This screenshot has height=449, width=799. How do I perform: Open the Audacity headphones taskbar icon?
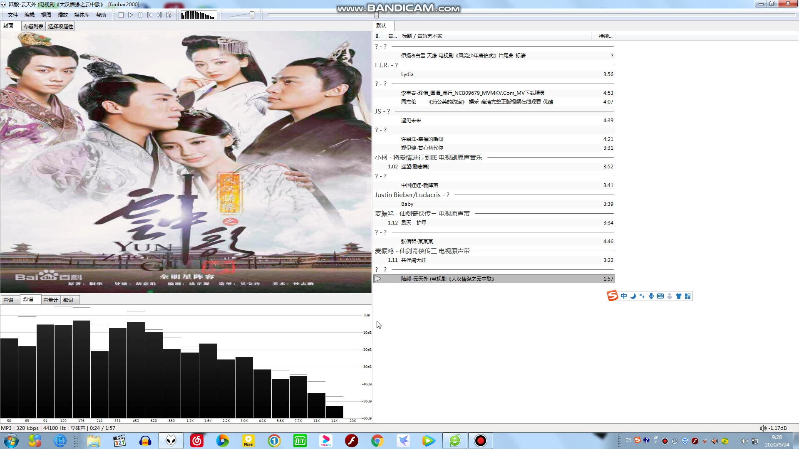145,441
